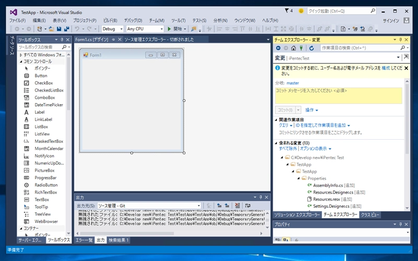Collapse the Included Changes section

coord(276,143)
